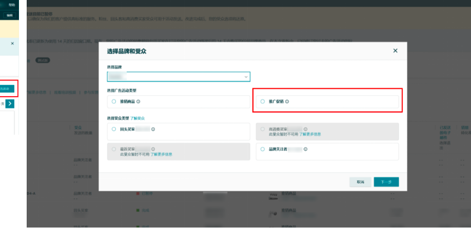Open 了解更多信息 link under 最近买家
This screenshot has width=471, height=228.
161,154
